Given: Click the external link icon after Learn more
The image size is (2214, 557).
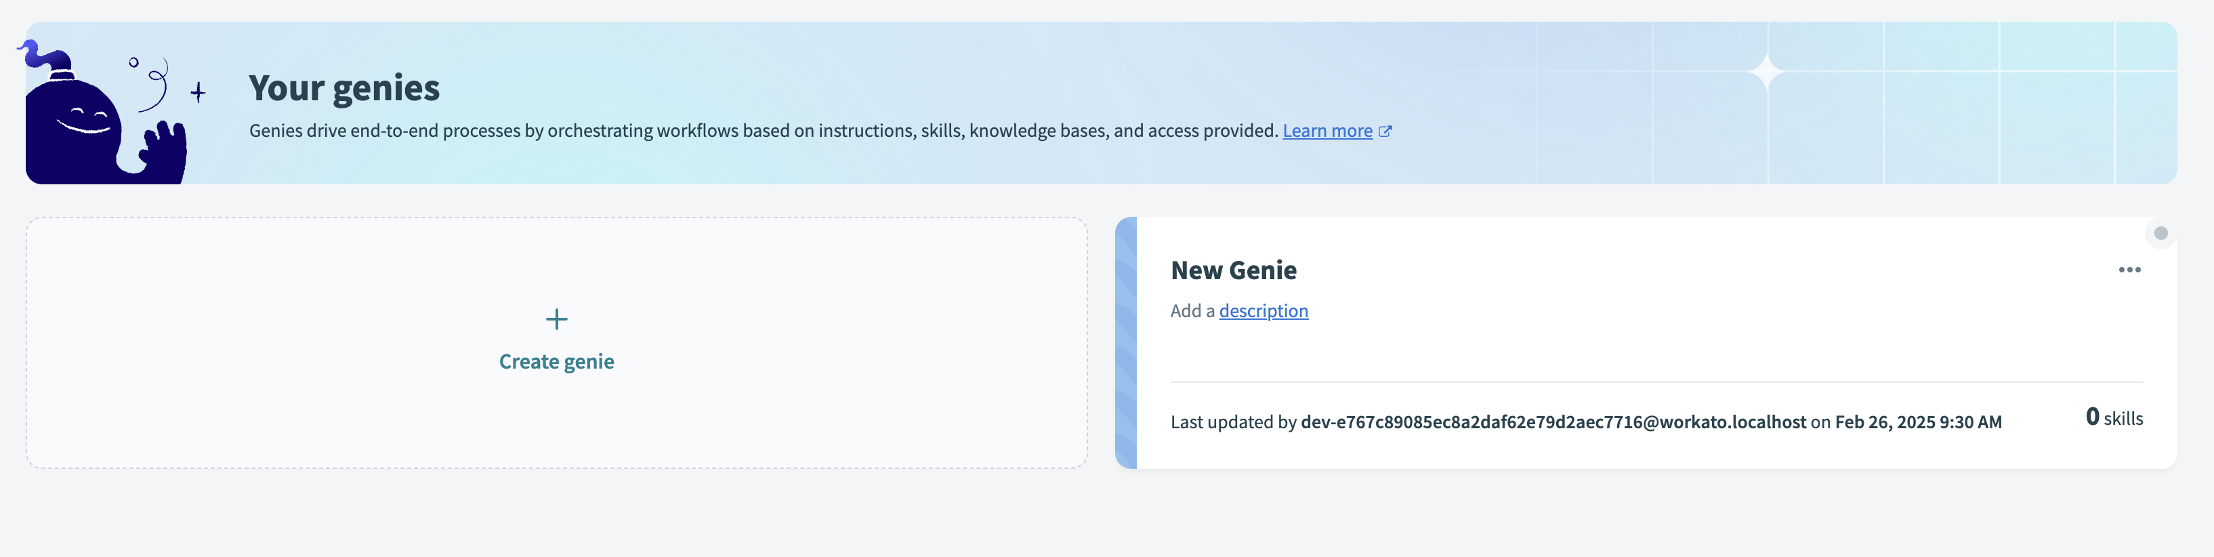Looking at the screenshot, I should point(1385,131).
